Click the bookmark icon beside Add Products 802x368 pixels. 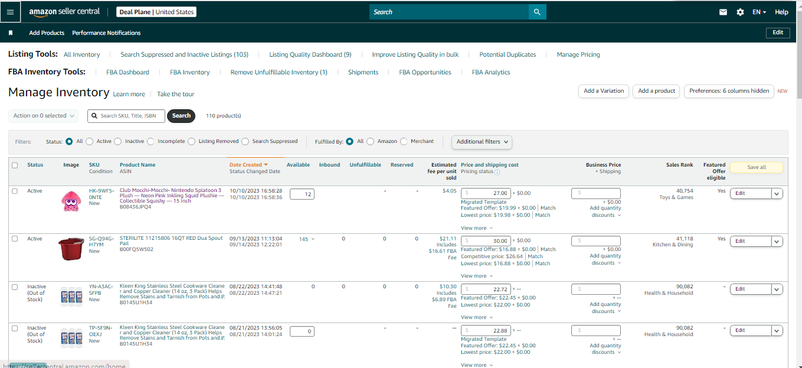[11, 33]
